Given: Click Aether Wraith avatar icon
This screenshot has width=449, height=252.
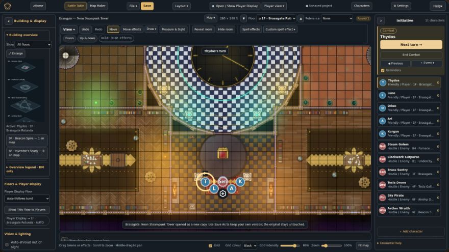Looking at the screenshot, I should [383, 210].
